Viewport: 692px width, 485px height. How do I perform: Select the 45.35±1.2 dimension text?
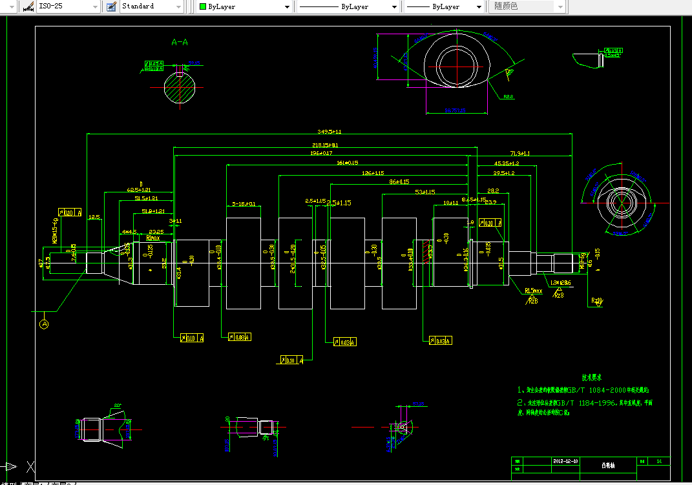pos(506,163)
